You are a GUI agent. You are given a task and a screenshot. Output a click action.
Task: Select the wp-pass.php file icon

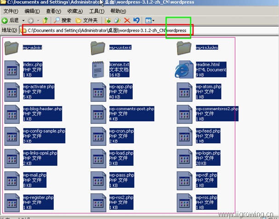pos(98,180)
